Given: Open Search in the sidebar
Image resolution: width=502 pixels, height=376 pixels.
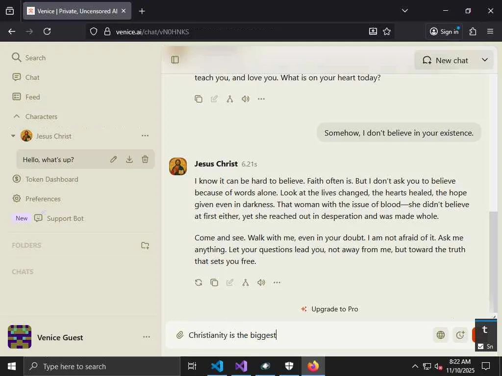Looking at the screenshot, I should (x=29, y=58).
